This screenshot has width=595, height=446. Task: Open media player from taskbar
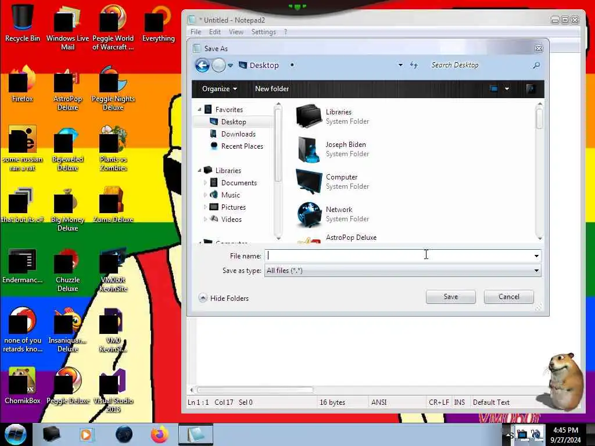tap(86, 434)
